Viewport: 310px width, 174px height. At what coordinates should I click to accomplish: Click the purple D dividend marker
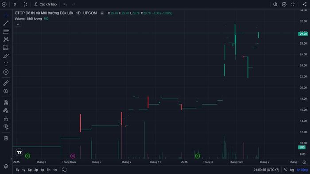[73, 156]
